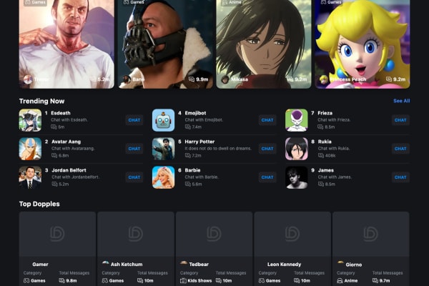Click the 9.7m messages icon under Giorno

click(x=375, y=280)
